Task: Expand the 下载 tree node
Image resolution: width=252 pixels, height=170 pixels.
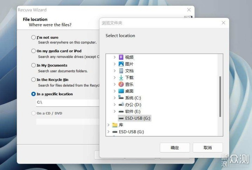Action: click(x=114, y=77)
